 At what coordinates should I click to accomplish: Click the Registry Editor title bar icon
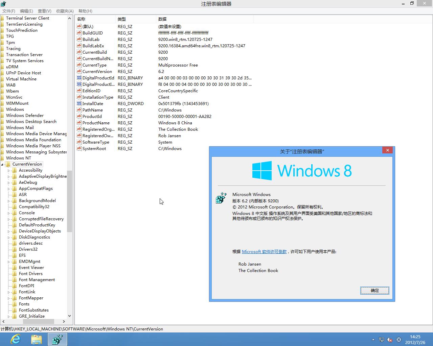[x=3, y=4]
